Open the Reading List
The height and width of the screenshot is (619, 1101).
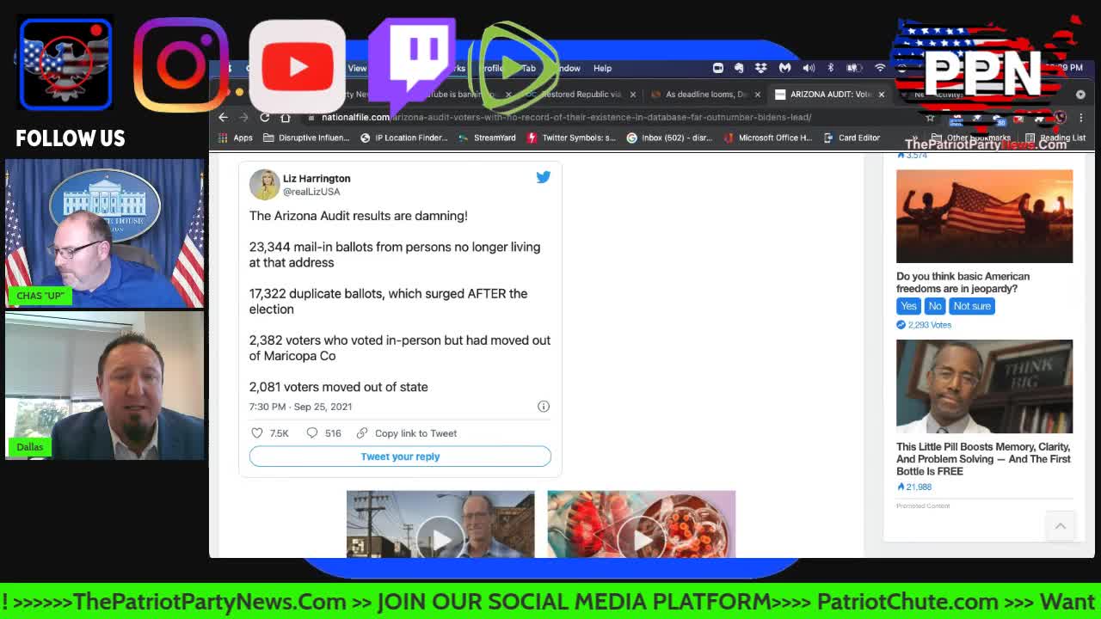(x=1055, y=138)
